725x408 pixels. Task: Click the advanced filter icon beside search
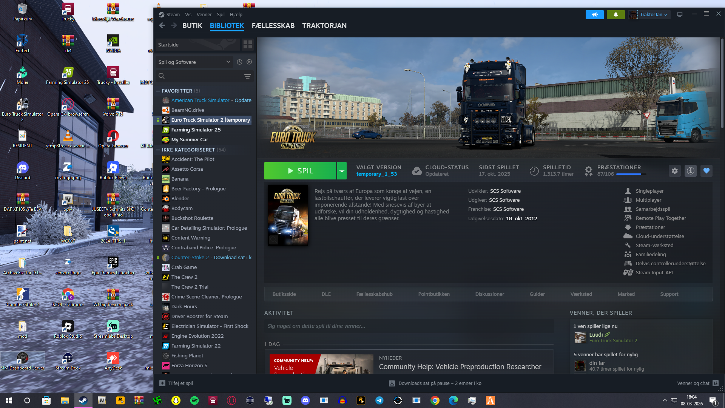click(248, 76)
